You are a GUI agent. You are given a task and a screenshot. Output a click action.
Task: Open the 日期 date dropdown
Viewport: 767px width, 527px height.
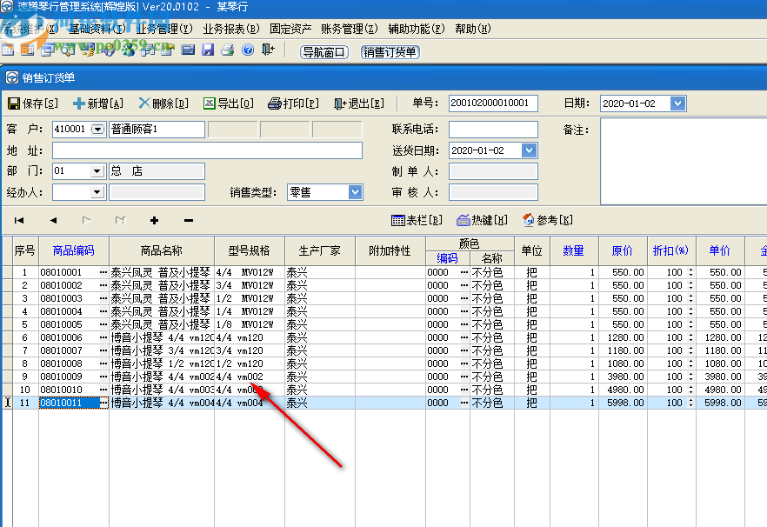(x=678, y=103)
